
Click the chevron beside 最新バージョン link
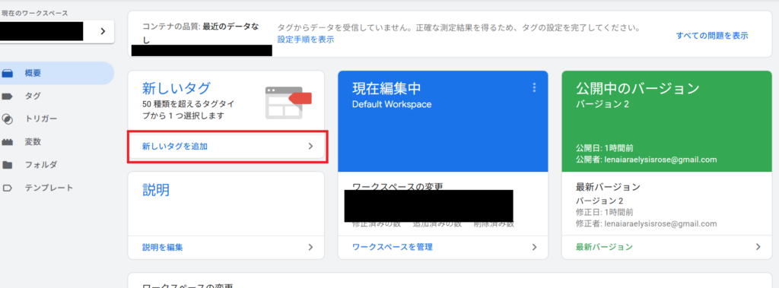click(x=758, y=247)
